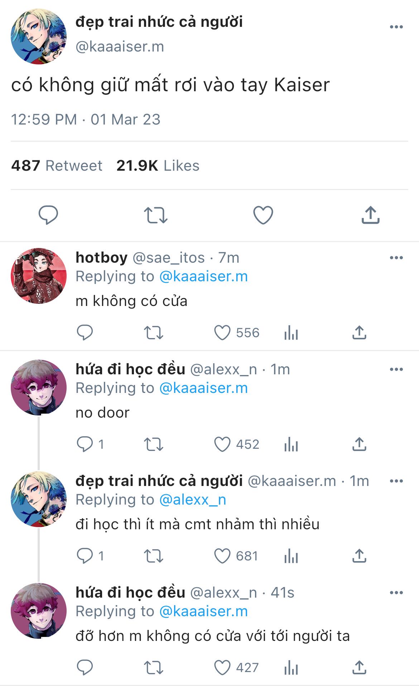Like hotboy's reply with 556 likes
The image size is (419, 686).
(222, 333)
